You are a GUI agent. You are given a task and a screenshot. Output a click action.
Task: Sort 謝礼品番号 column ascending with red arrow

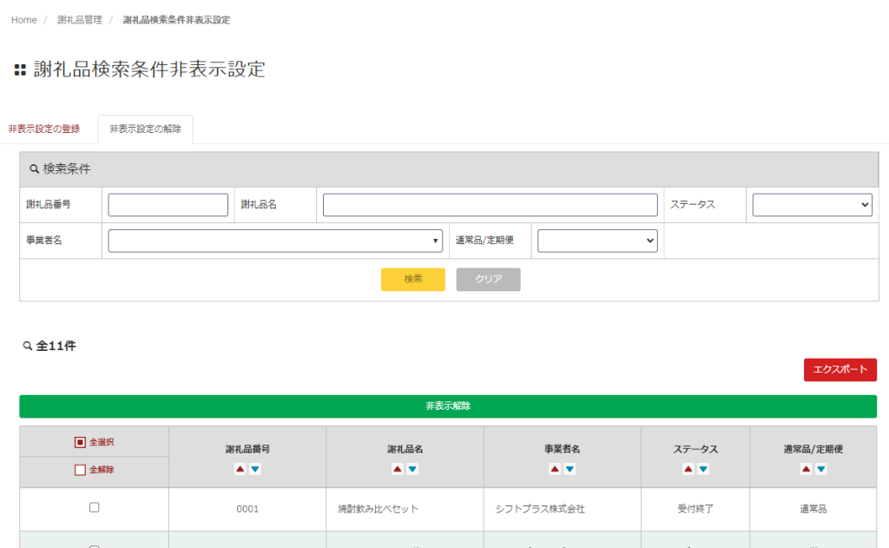pos(240,469)
